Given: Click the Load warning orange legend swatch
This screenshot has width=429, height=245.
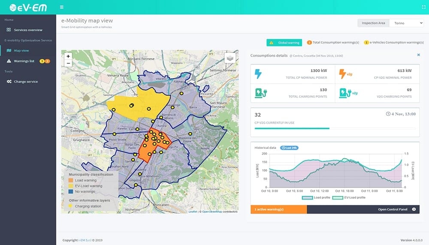Looking at the screenshot, I should (71, 180).
